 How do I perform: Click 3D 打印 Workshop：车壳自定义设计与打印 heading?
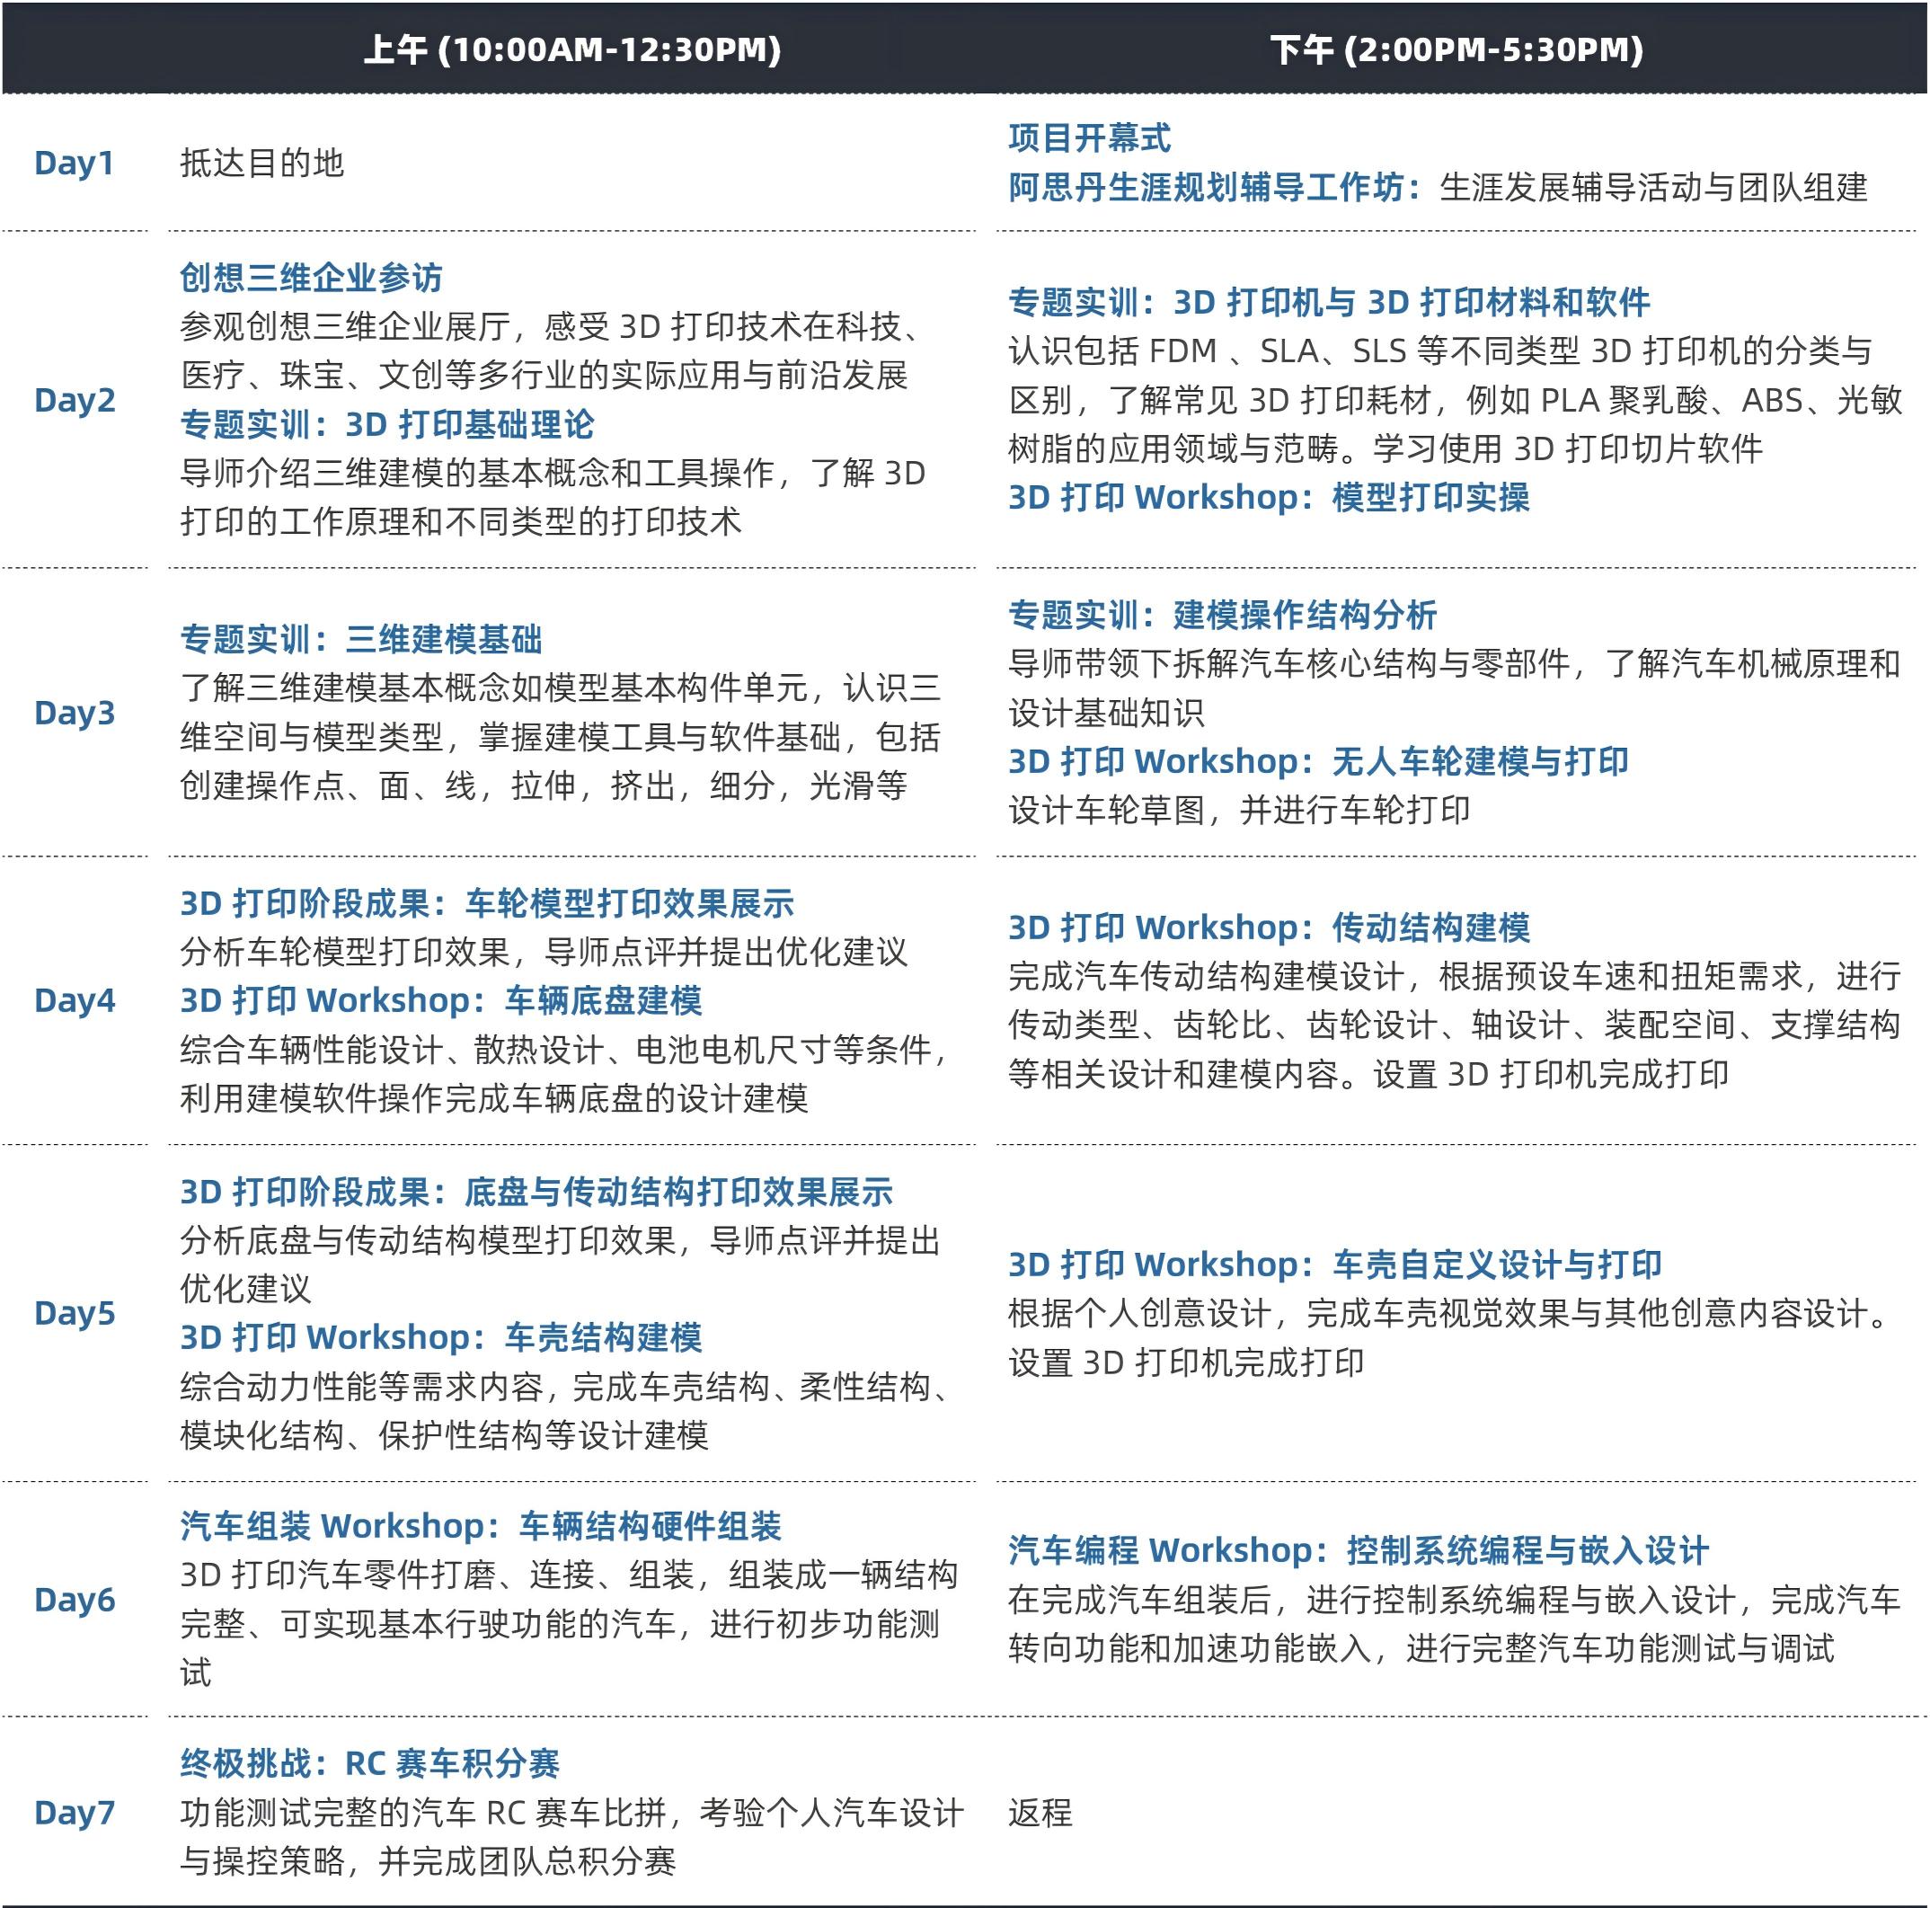pos(1334,1265)
